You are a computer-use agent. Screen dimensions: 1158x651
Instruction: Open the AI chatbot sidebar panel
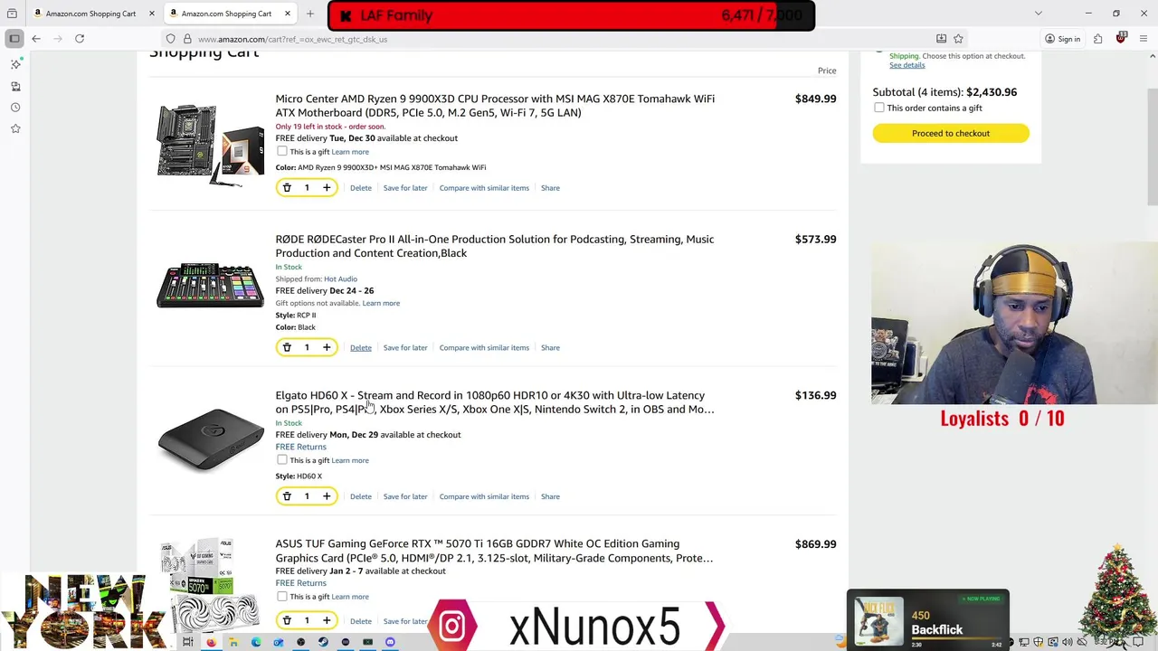pyautogui.click(x=15, y=64)
